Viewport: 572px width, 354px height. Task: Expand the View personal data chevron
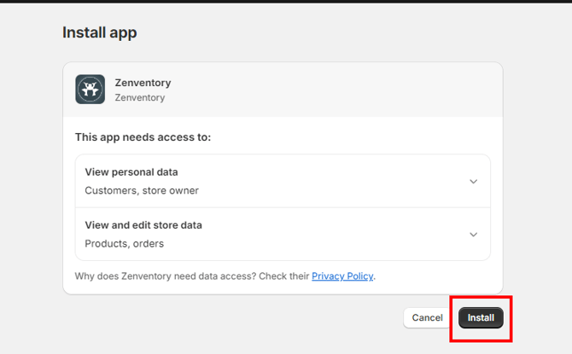(473, 181)
